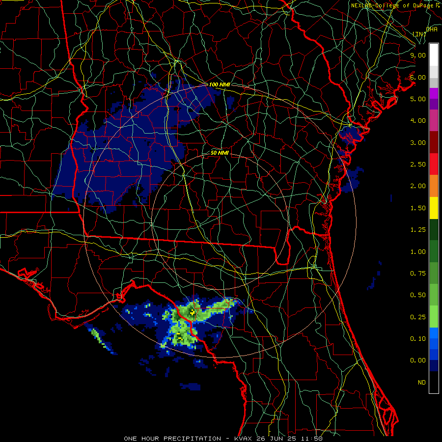The width and height of the screenshot is (442, 442).
Task: Click the "0.25" legend value
Action: pos(418,317)
